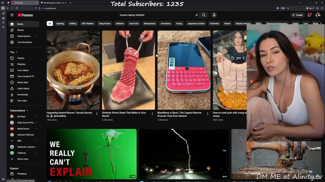Select the Japanese Cuisine filter chip
The width and height of the screenshot is (325, 182).
(196, 24)
